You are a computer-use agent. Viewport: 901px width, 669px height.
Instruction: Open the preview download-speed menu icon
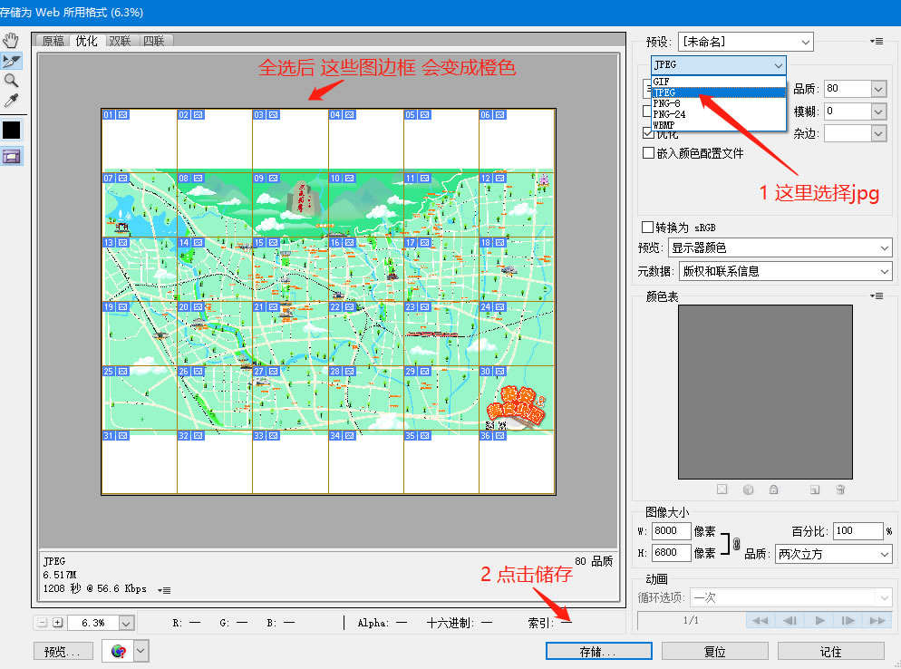164,590
